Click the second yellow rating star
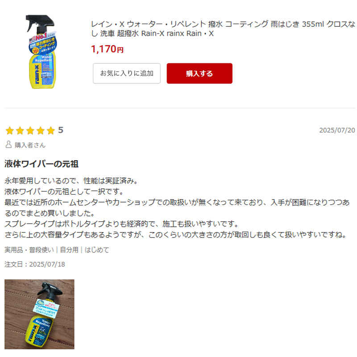This screenshot has height=357, width=357. [20, 131]
